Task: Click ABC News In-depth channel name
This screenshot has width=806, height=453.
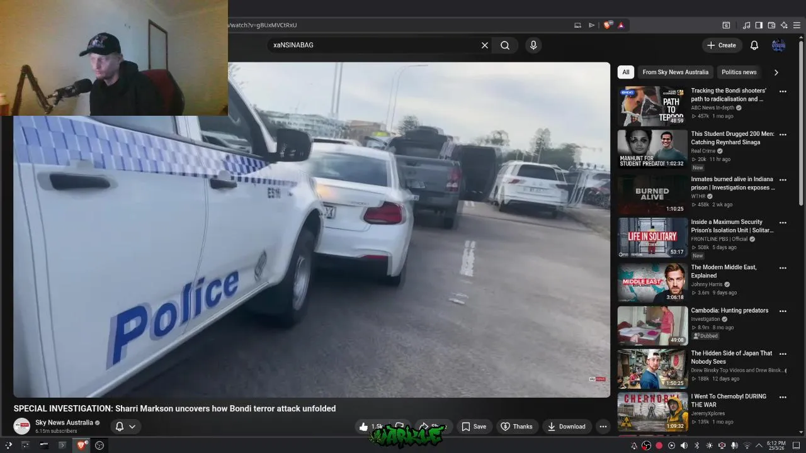Action: 713,108
